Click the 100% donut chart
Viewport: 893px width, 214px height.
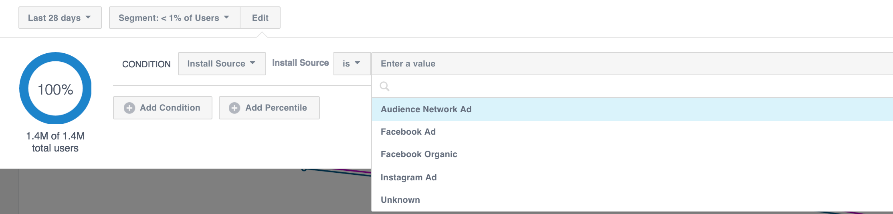pyautogui.click(x=55, y=89)
